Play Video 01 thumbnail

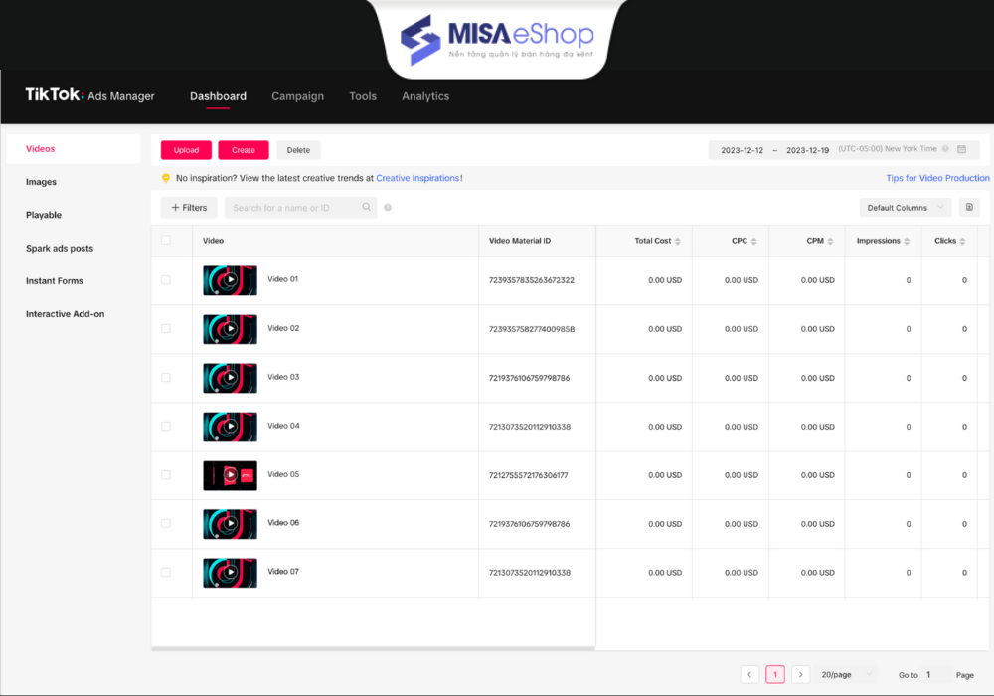click(231, 280)
